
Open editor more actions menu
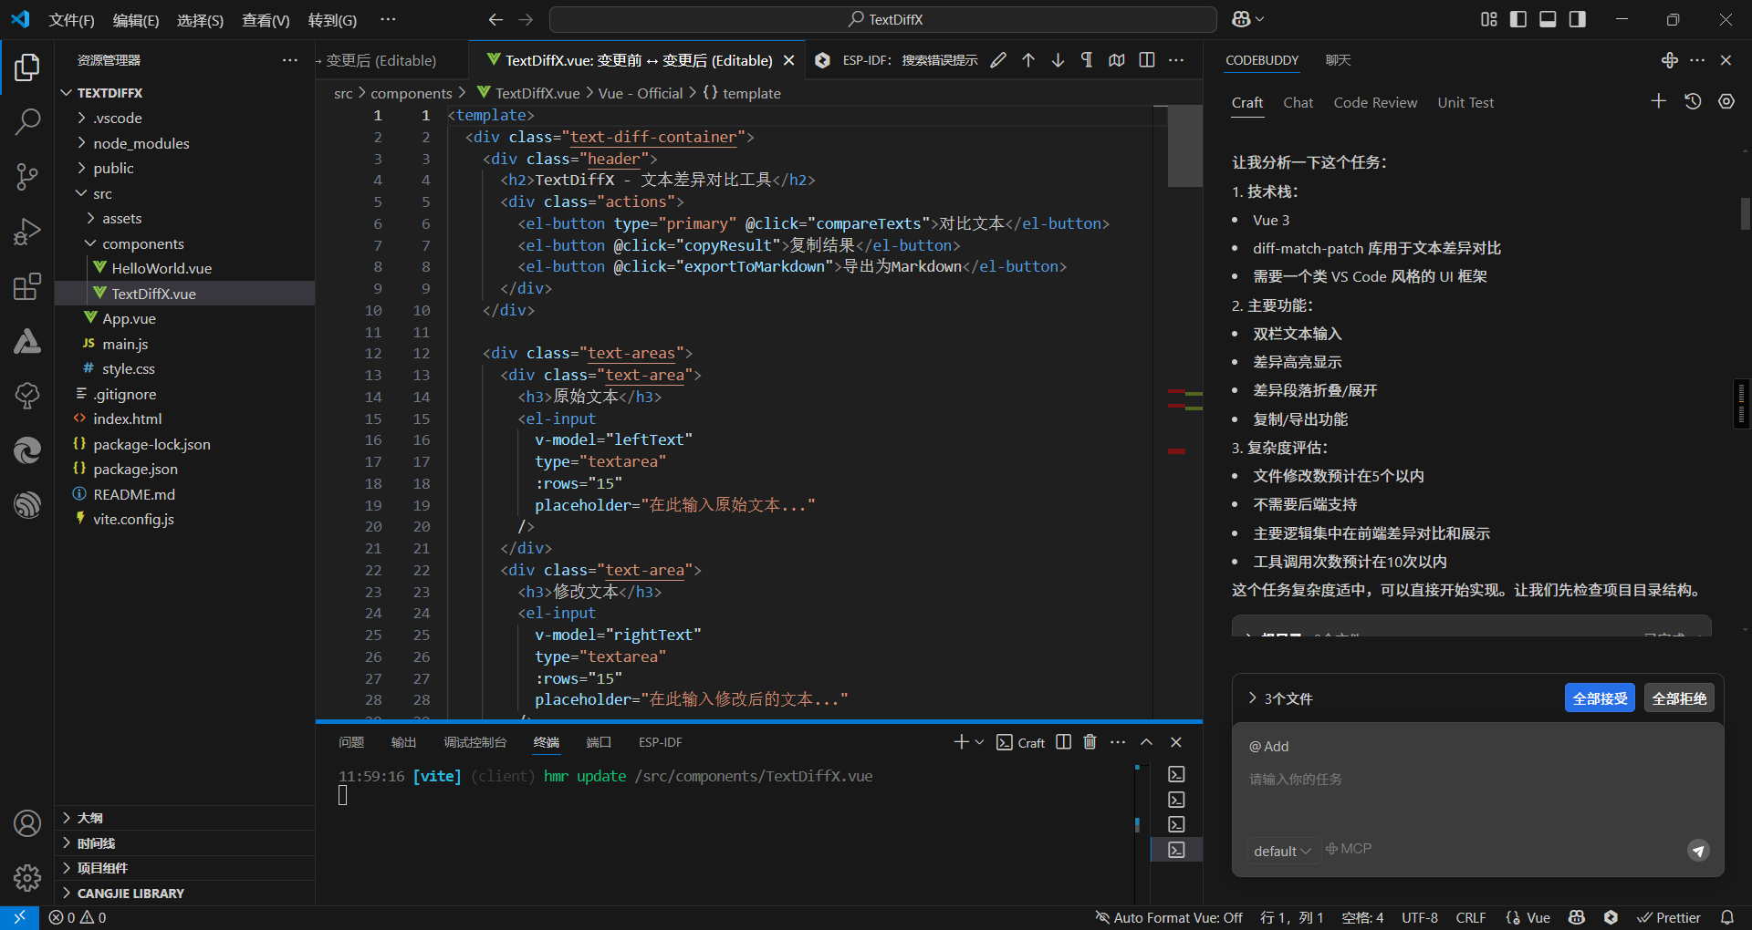tap(1176, 60)
